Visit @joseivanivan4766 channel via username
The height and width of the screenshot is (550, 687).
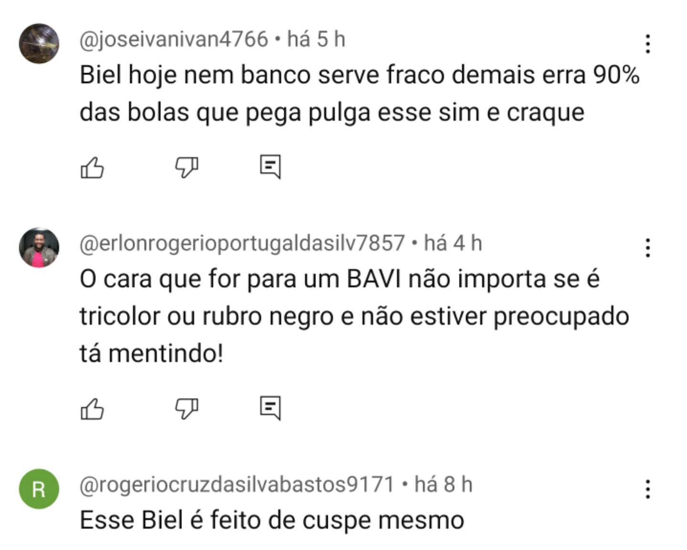tap(174, 40)
